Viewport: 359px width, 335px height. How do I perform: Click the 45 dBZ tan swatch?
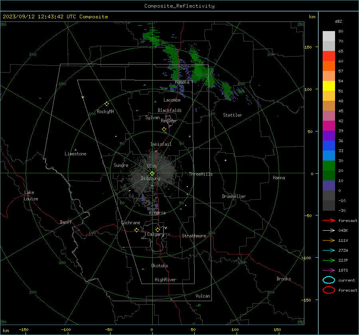click(329, 106)
